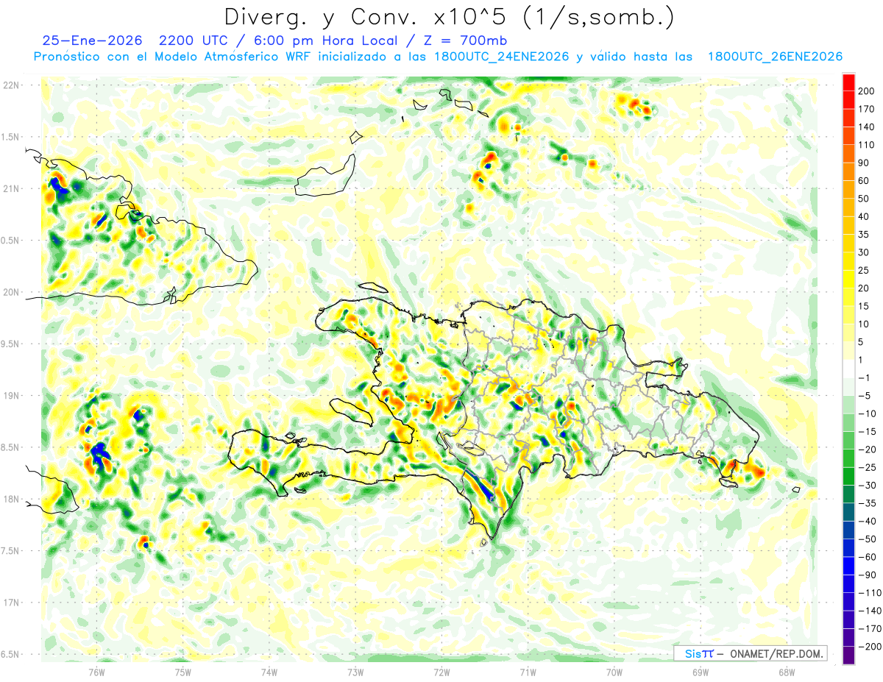Click longitude label 74W
Screen dimensions: 883x682
[269, 672]
